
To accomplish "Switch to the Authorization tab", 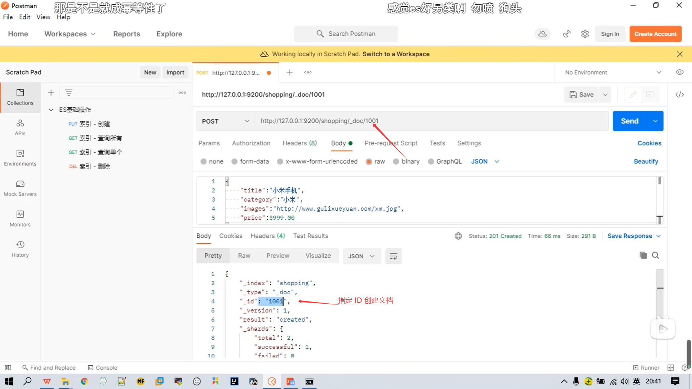I will coord(251,143).
